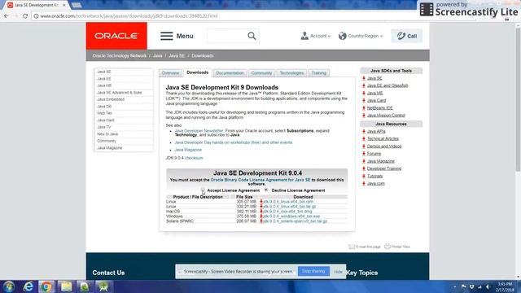Switch to Chrome in taskbar
Viewport: 521px width, 293px height.
coord(46,286)
